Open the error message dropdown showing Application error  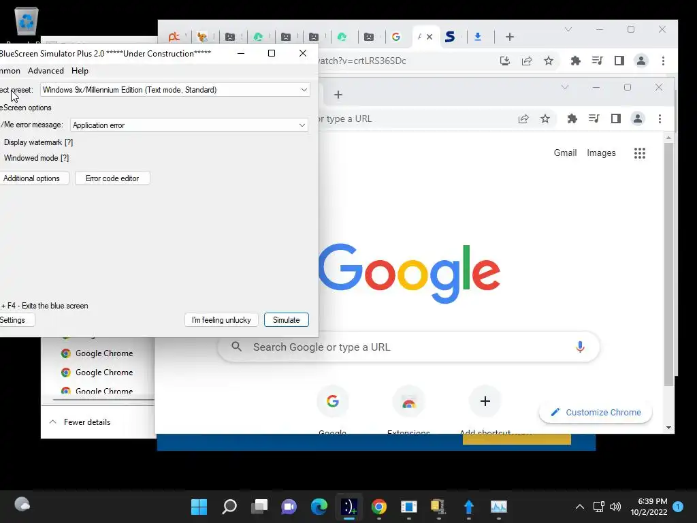(x=189, y=125)
